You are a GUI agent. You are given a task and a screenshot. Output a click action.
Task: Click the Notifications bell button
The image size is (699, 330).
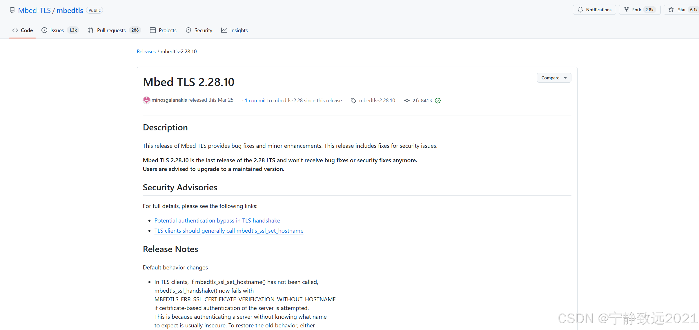click(594, 10)
